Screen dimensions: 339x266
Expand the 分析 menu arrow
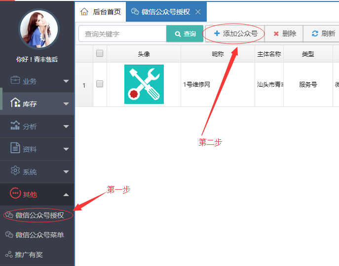tap(66, 127)
